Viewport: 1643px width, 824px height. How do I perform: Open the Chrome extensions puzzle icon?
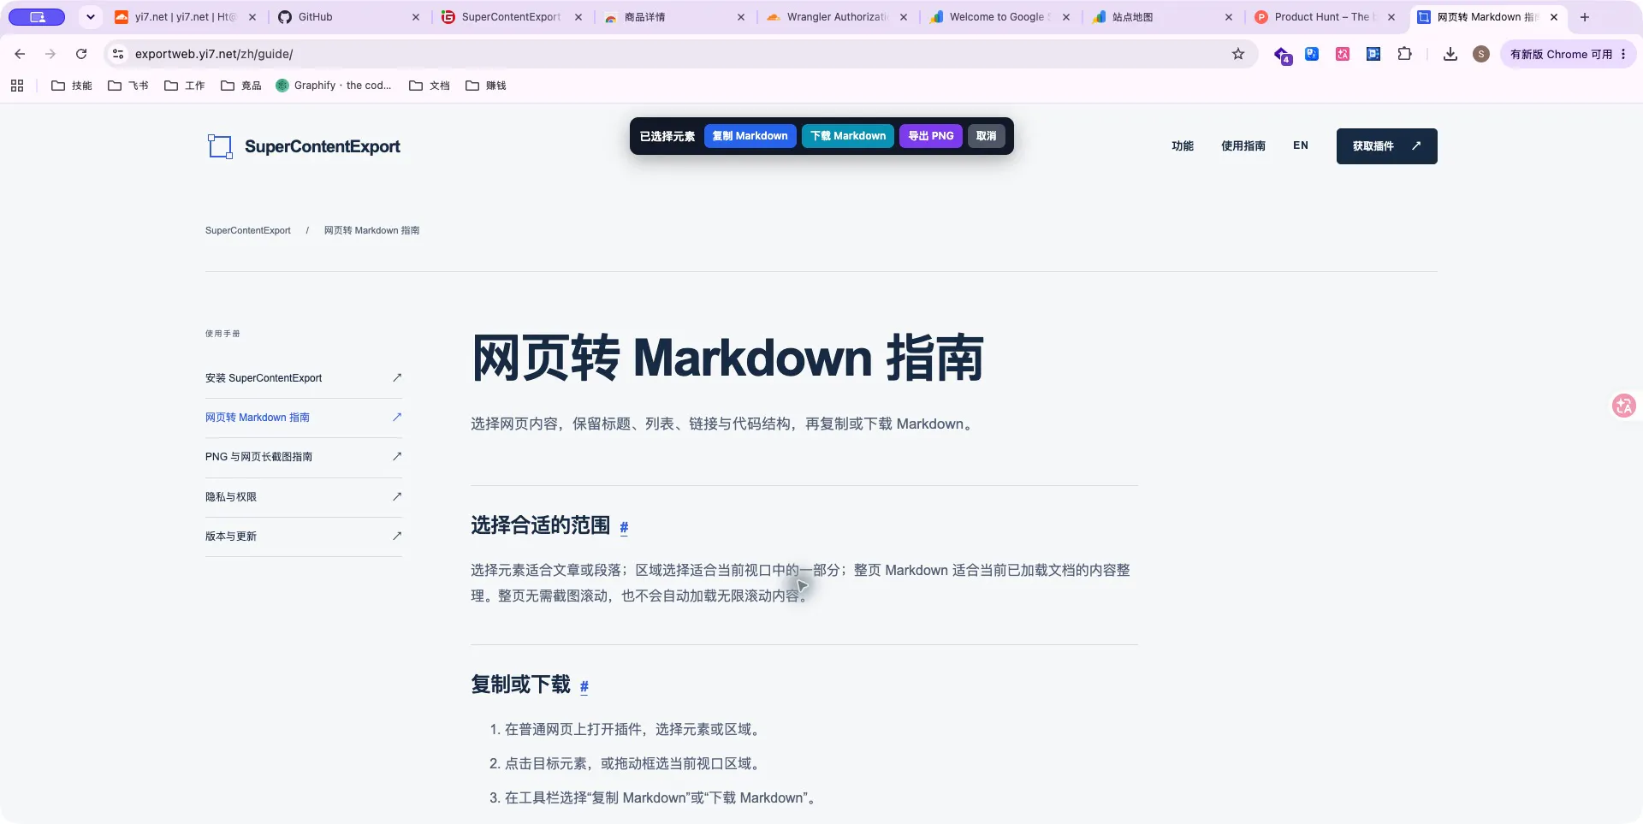(1404, 54)
